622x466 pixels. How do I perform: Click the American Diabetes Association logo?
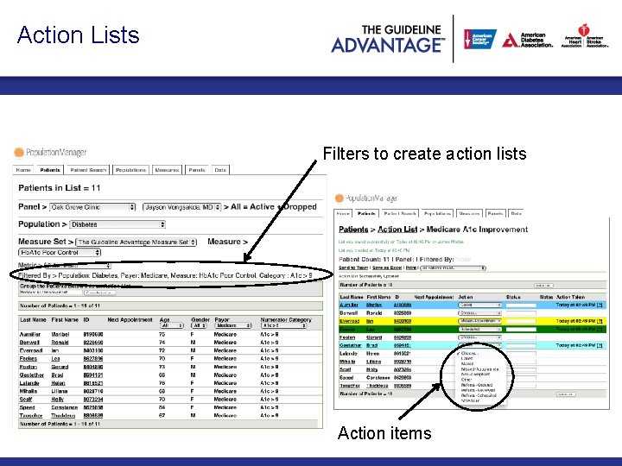[527, 40]
